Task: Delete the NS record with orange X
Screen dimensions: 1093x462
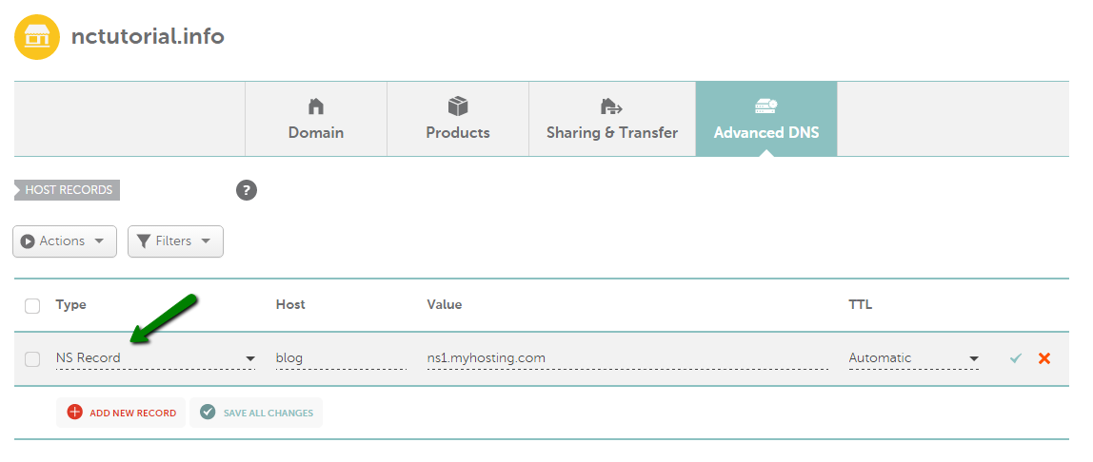Action: click(x=1044, y=358)
